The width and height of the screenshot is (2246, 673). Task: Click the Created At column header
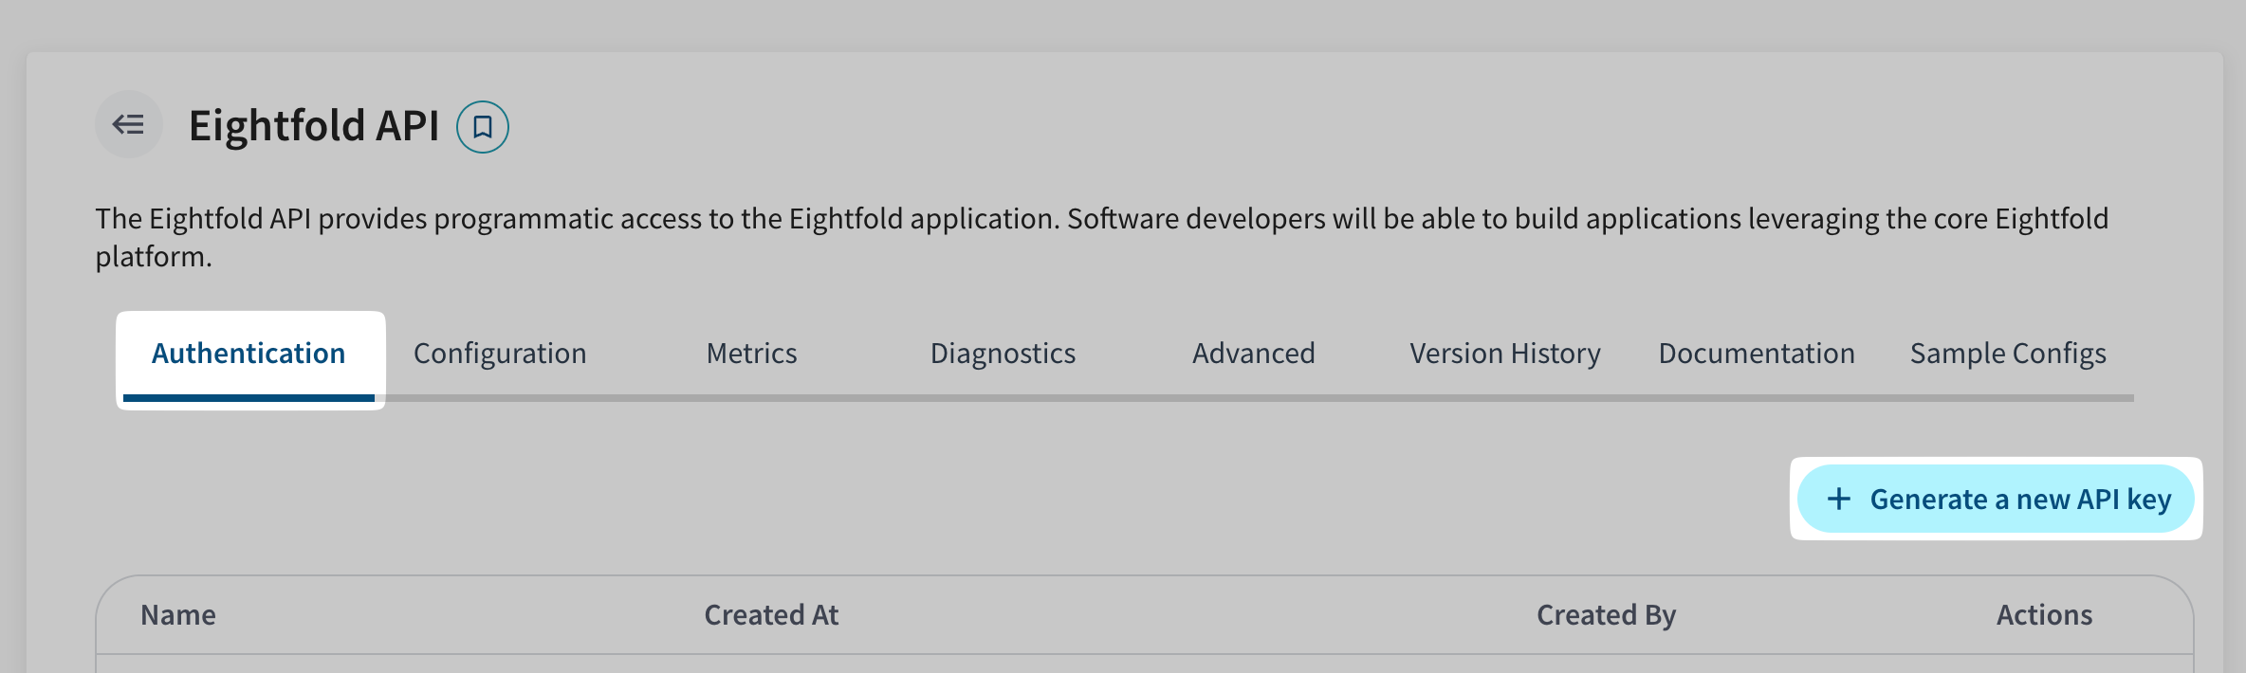point(771,615)
